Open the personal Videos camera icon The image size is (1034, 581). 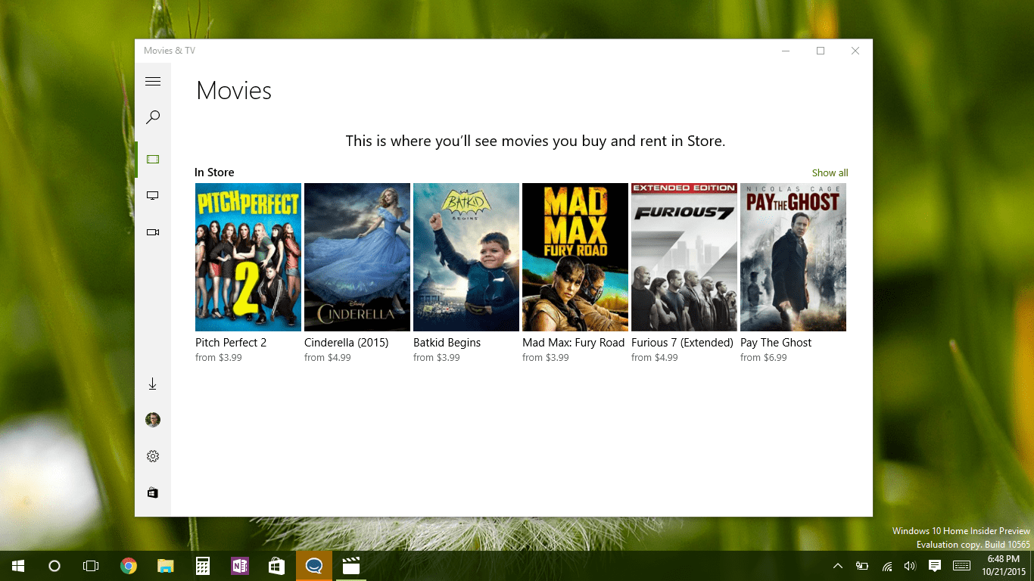pyautogui.click(x=153, y=232)
